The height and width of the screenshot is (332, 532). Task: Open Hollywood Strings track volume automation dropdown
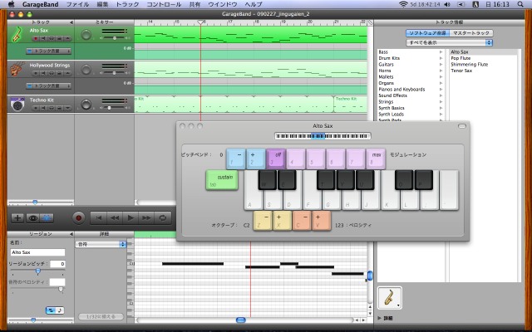tap(48, 86)
